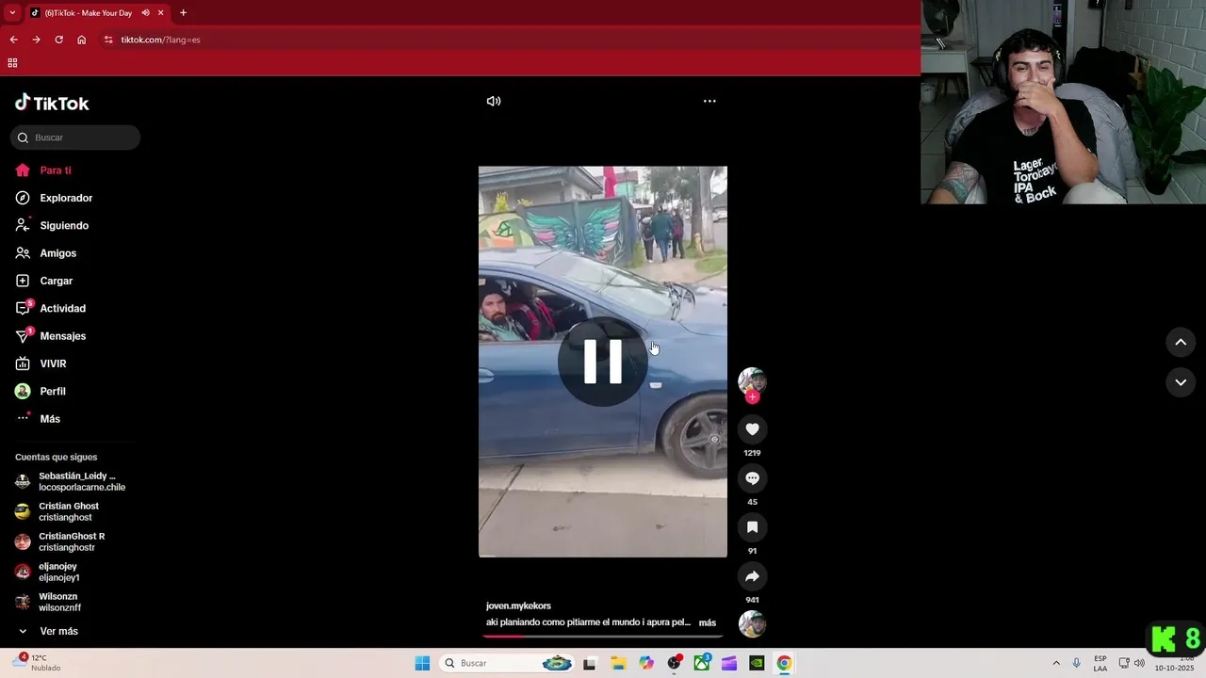Pause the playing video
This screenshot has width=1206, height=678.
coord(603,362)
